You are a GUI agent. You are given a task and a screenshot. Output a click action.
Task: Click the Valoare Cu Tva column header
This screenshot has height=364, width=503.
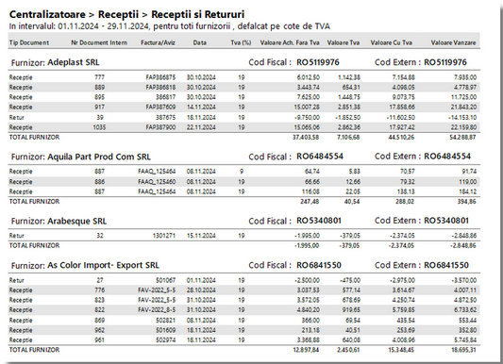[392, 42]
